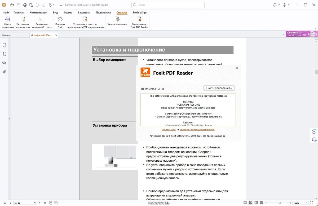Click the redo arrow in title bar
The image size is (318, 206).
(x=44, y=5)
